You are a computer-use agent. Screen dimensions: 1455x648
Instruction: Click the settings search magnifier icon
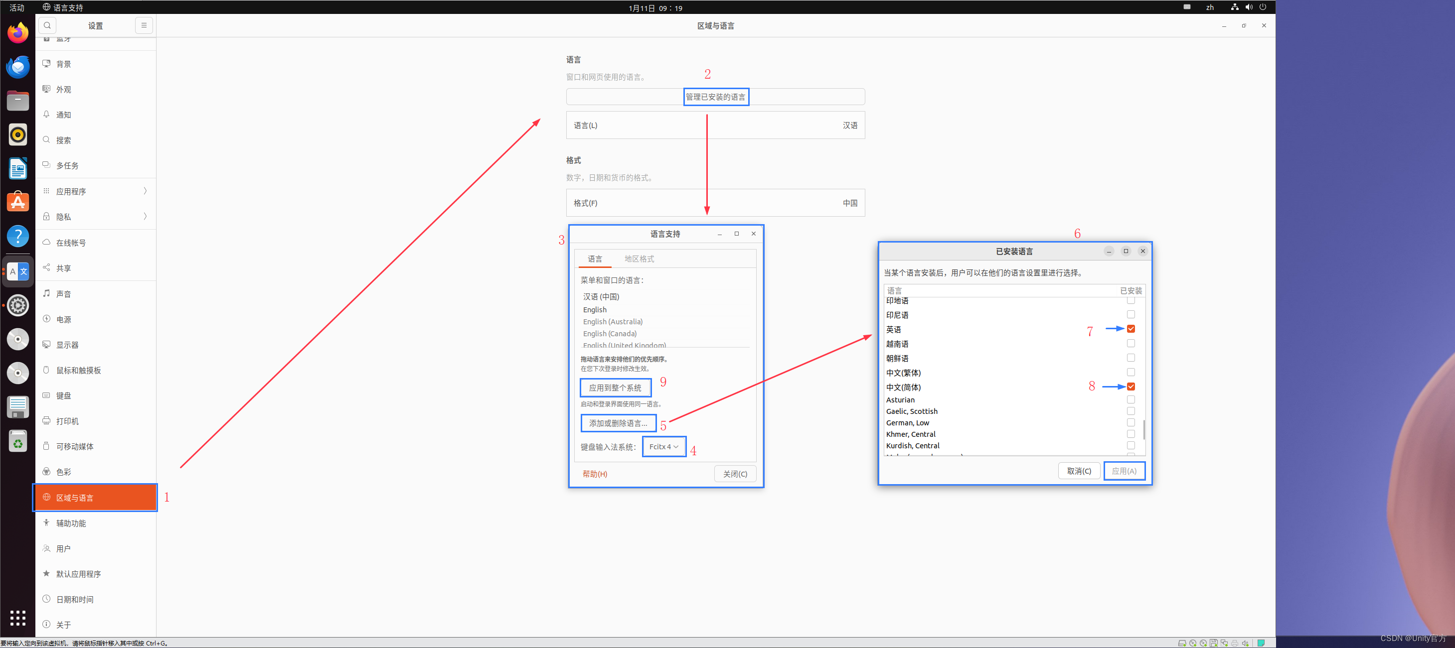pyautogui.click(x=47, y=25)
